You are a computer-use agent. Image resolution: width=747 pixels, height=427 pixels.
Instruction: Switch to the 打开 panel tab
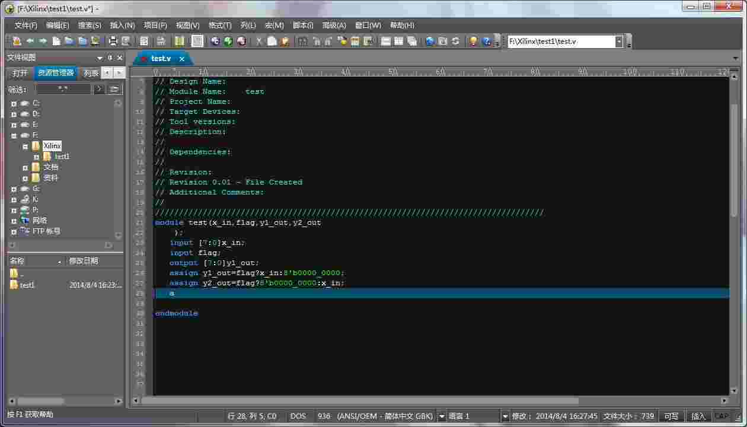point(20,73)
